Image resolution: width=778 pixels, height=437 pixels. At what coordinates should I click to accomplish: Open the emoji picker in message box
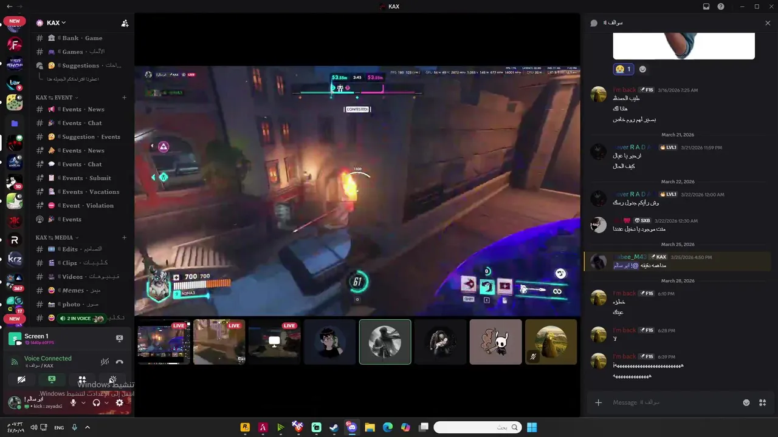pyautogui.click(x=746, y=402)
